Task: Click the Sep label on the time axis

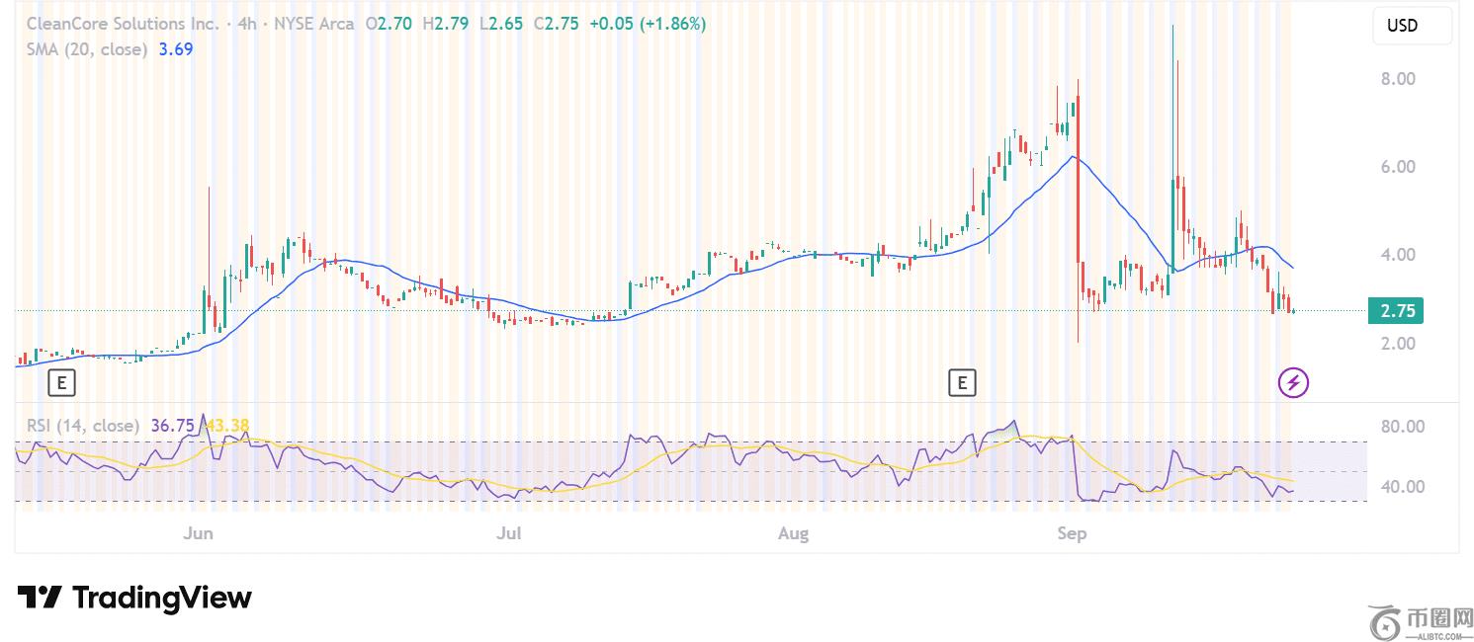Action: coord(1072,534)
